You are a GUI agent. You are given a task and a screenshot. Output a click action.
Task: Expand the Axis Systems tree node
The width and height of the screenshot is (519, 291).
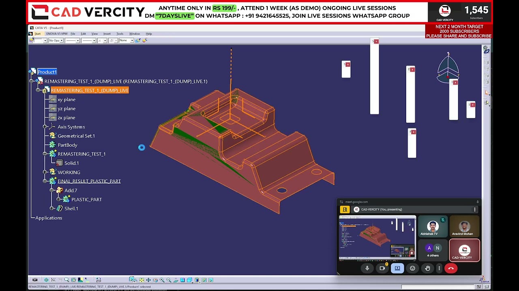(x=45, y=127)
